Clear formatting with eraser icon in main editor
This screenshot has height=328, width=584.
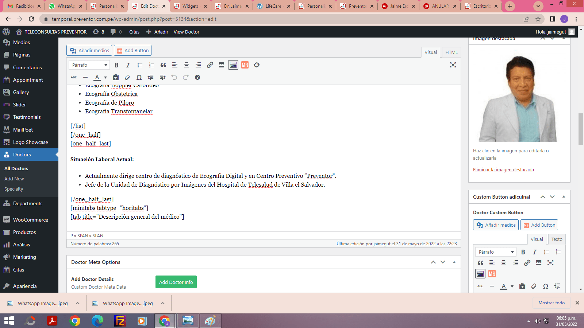tap(127, 77)
